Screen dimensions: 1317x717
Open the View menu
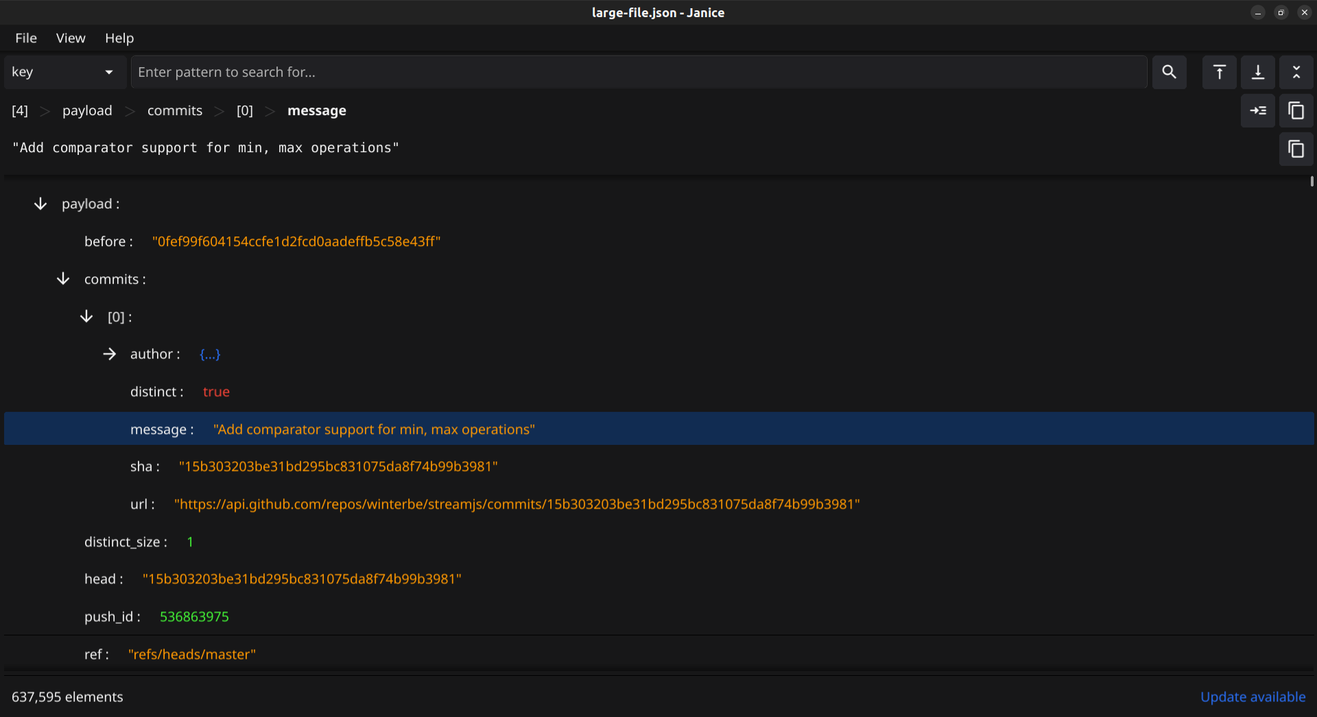(x=71, y=38)
